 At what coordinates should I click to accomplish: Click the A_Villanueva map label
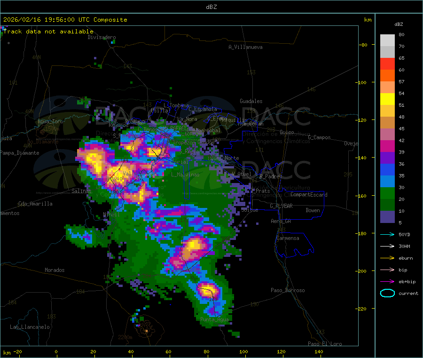click(245, 47)
